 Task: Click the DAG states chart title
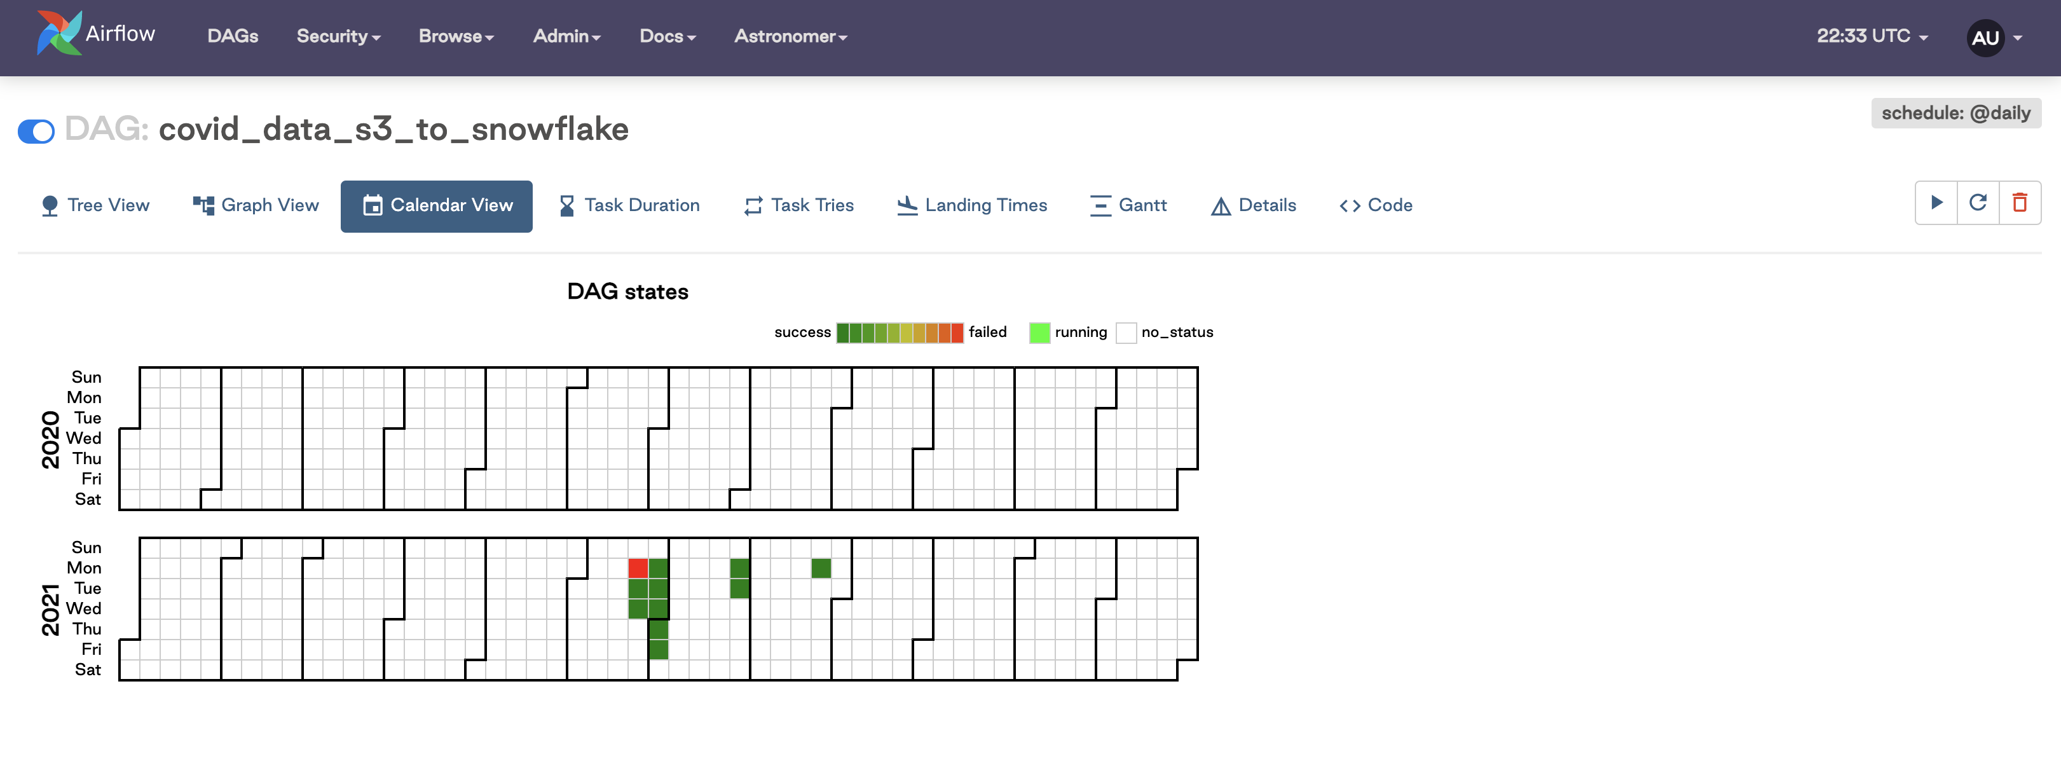coord(627,291)
